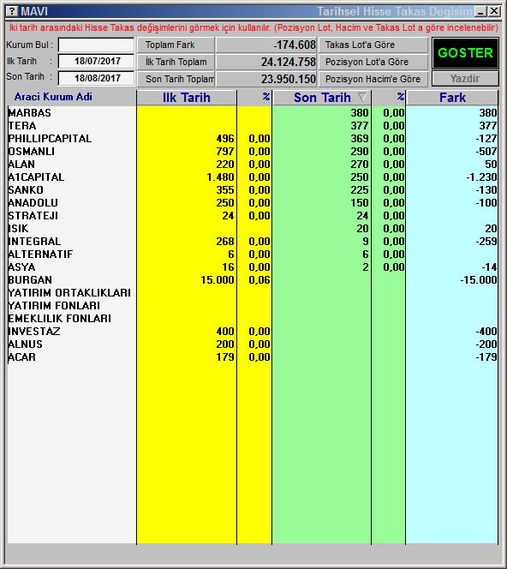Click the help question mark icon
This screenshot has width=507, height=569.
click(12, 11)
